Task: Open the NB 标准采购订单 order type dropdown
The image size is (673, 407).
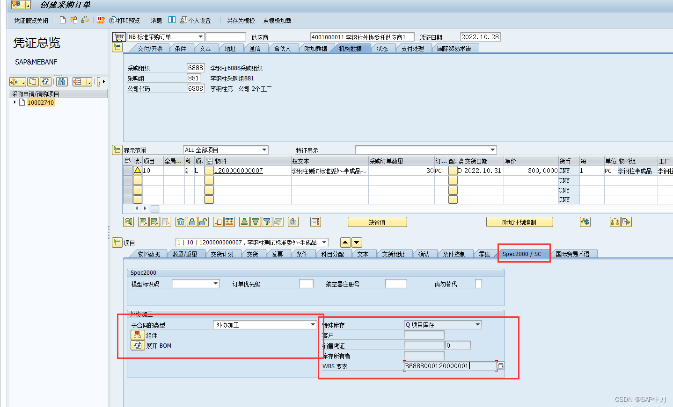Action: pos(201,37)
